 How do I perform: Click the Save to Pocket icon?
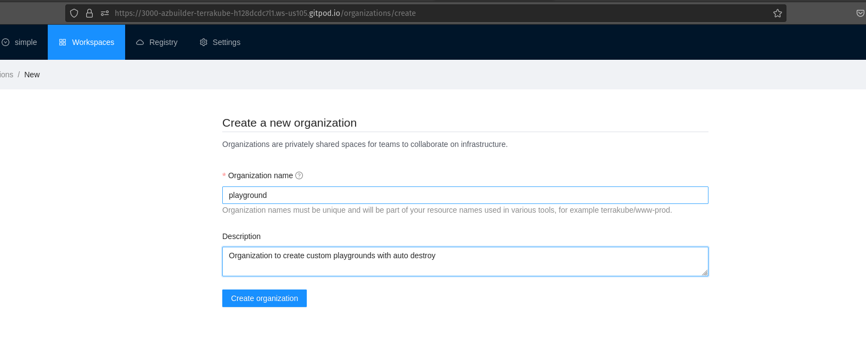pos(860,13)
